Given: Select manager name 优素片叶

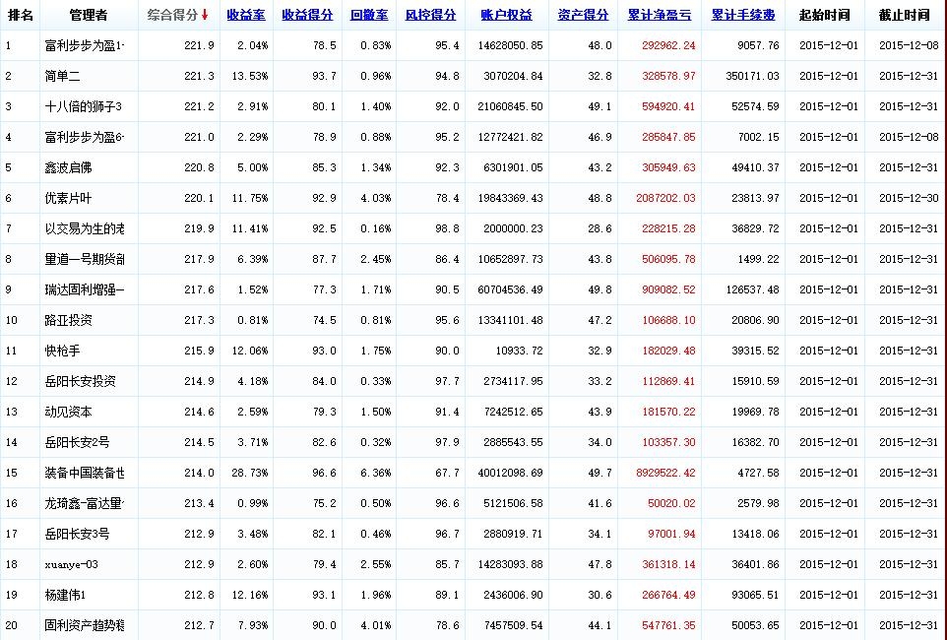Looking at the screenshot, I should point(68,198).
